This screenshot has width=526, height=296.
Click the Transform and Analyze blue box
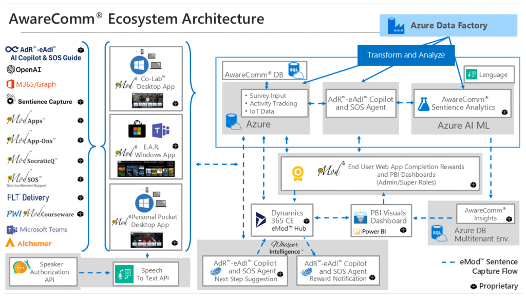click(x=406, y=55)
